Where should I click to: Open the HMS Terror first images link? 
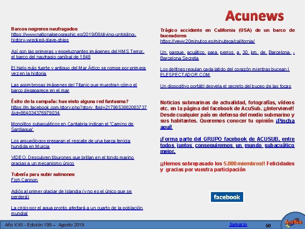[78, 54]
